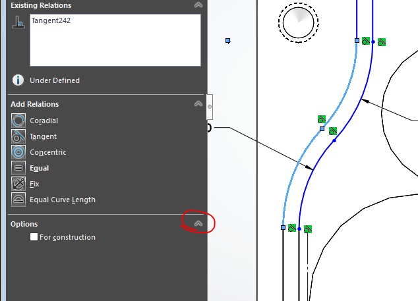Click the panel splitter collapse handle
The width and height of the screenshot is (418, 301).
(x=210, y=107)
